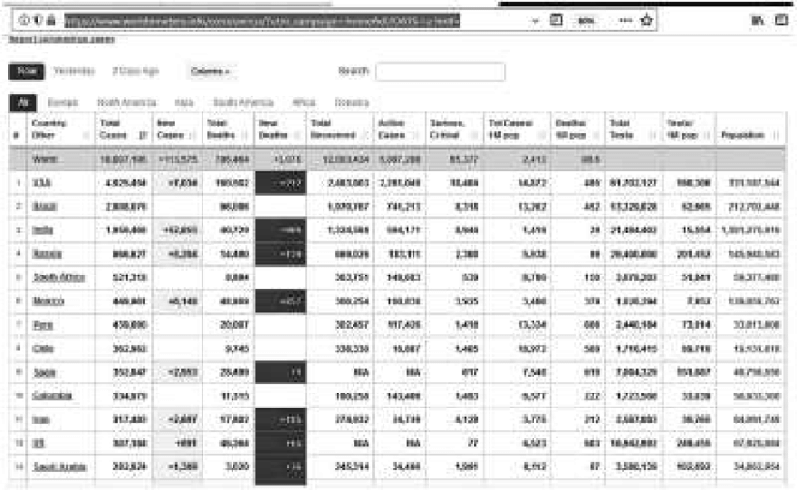797x490 pixels.
Task: Bookmark this page with the star icon
Action: [647, 20]
